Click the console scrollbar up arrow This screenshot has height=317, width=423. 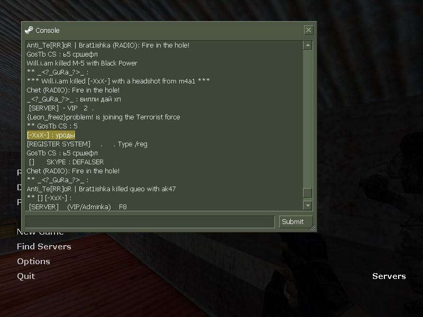coord(308,45)
